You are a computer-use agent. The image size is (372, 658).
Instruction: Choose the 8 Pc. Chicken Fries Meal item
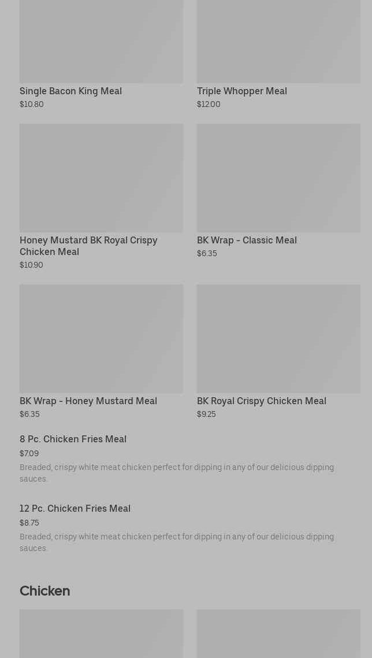pos(73,439)
